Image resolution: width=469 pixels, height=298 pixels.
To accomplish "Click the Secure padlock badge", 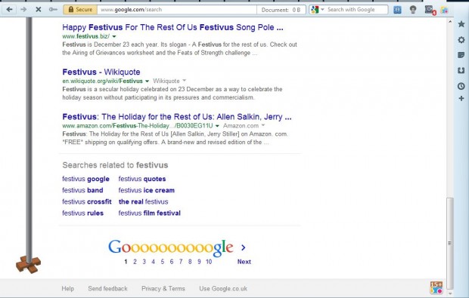I will point(80,10).
